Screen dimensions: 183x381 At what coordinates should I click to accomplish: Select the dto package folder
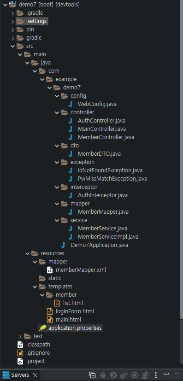click(75, 146)
